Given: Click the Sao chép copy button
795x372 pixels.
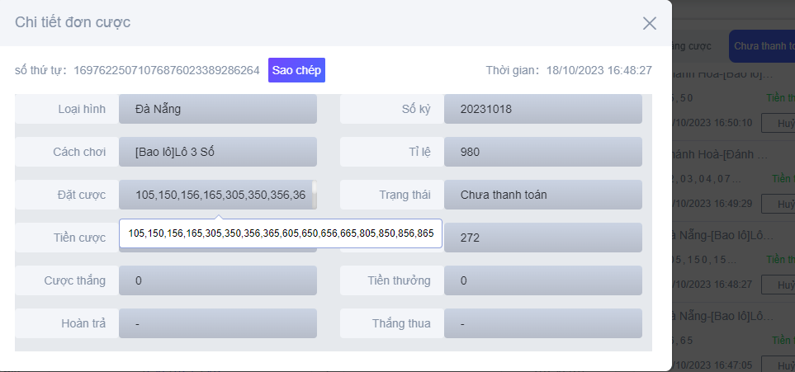Looking at the screenshot, I should pyautogui.click(x=296, y=70).
